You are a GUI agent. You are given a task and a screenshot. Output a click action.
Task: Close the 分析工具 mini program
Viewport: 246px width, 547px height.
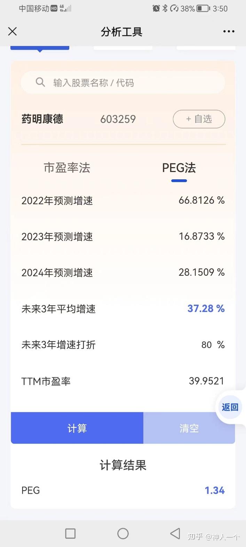pyautogui.click(x=12, y=31)
